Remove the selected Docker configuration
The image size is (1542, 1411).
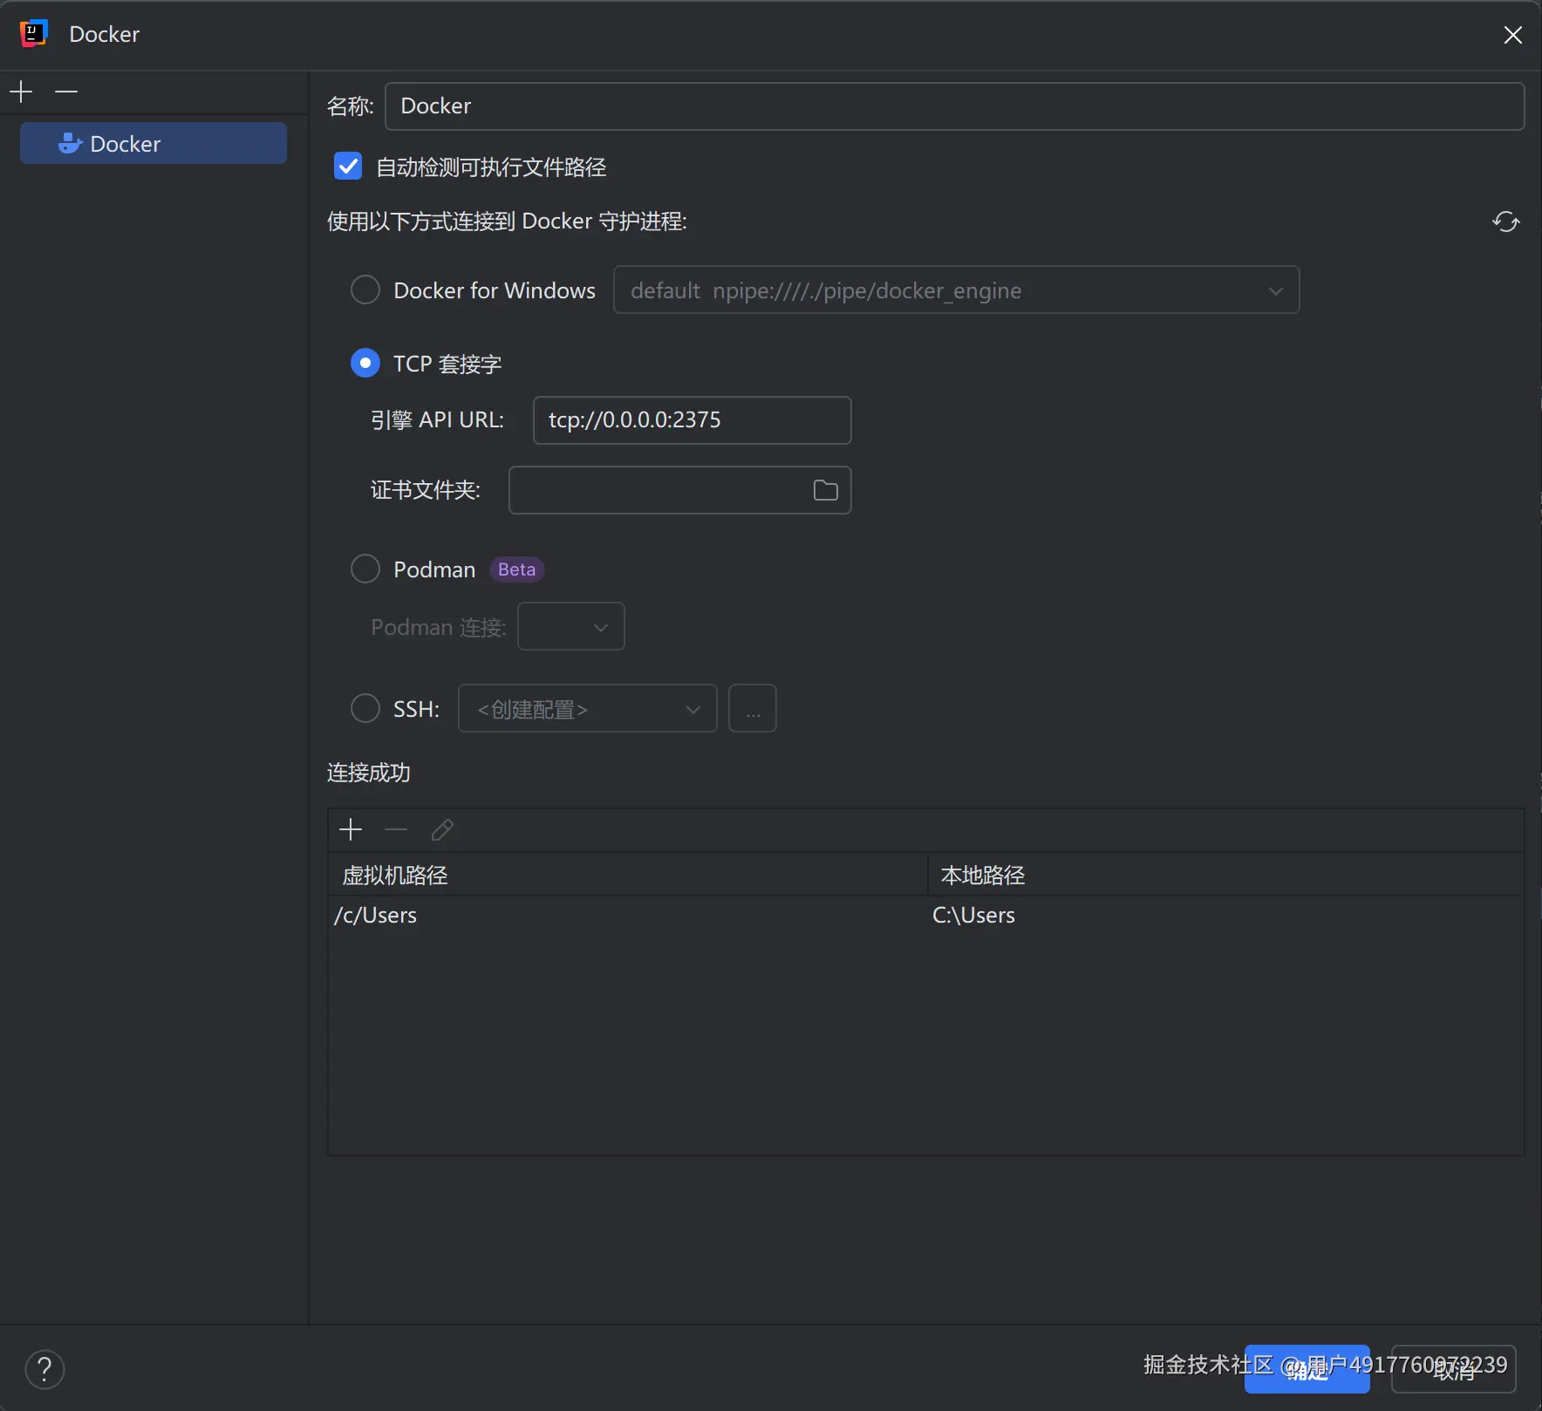(66, 92)
